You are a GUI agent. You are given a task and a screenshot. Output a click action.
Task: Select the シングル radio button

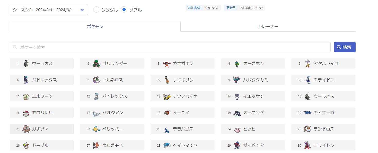(96, 10)
